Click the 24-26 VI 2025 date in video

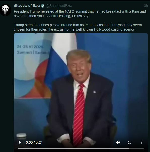point(30,47)
